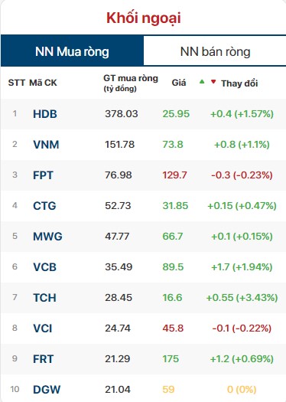Click the Khối ngoại heading
The image size is (286, 402).
point(144,18)
